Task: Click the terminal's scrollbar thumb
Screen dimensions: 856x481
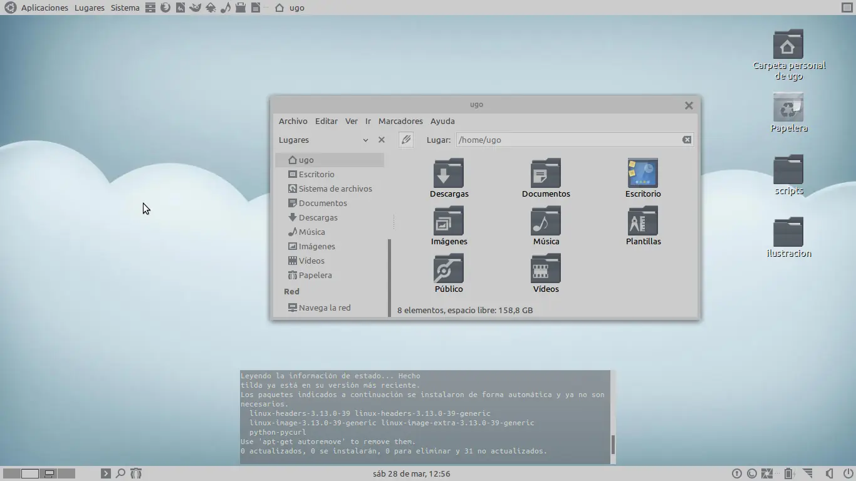Action: (x=613, y=445)
